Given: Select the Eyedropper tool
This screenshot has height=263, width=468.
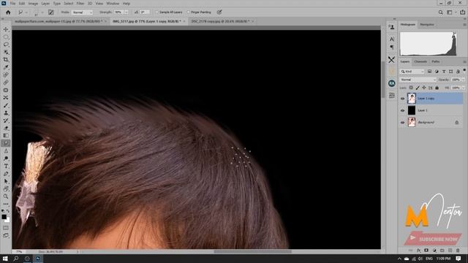Looking at the screenshot, I should click(x=6, y=67).
